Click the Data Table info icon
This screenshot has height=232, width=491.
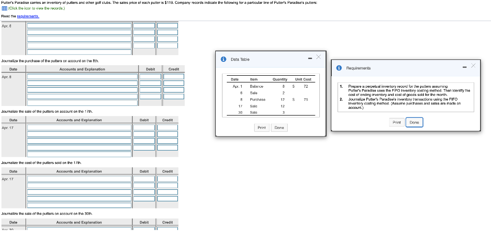point(223,59)
